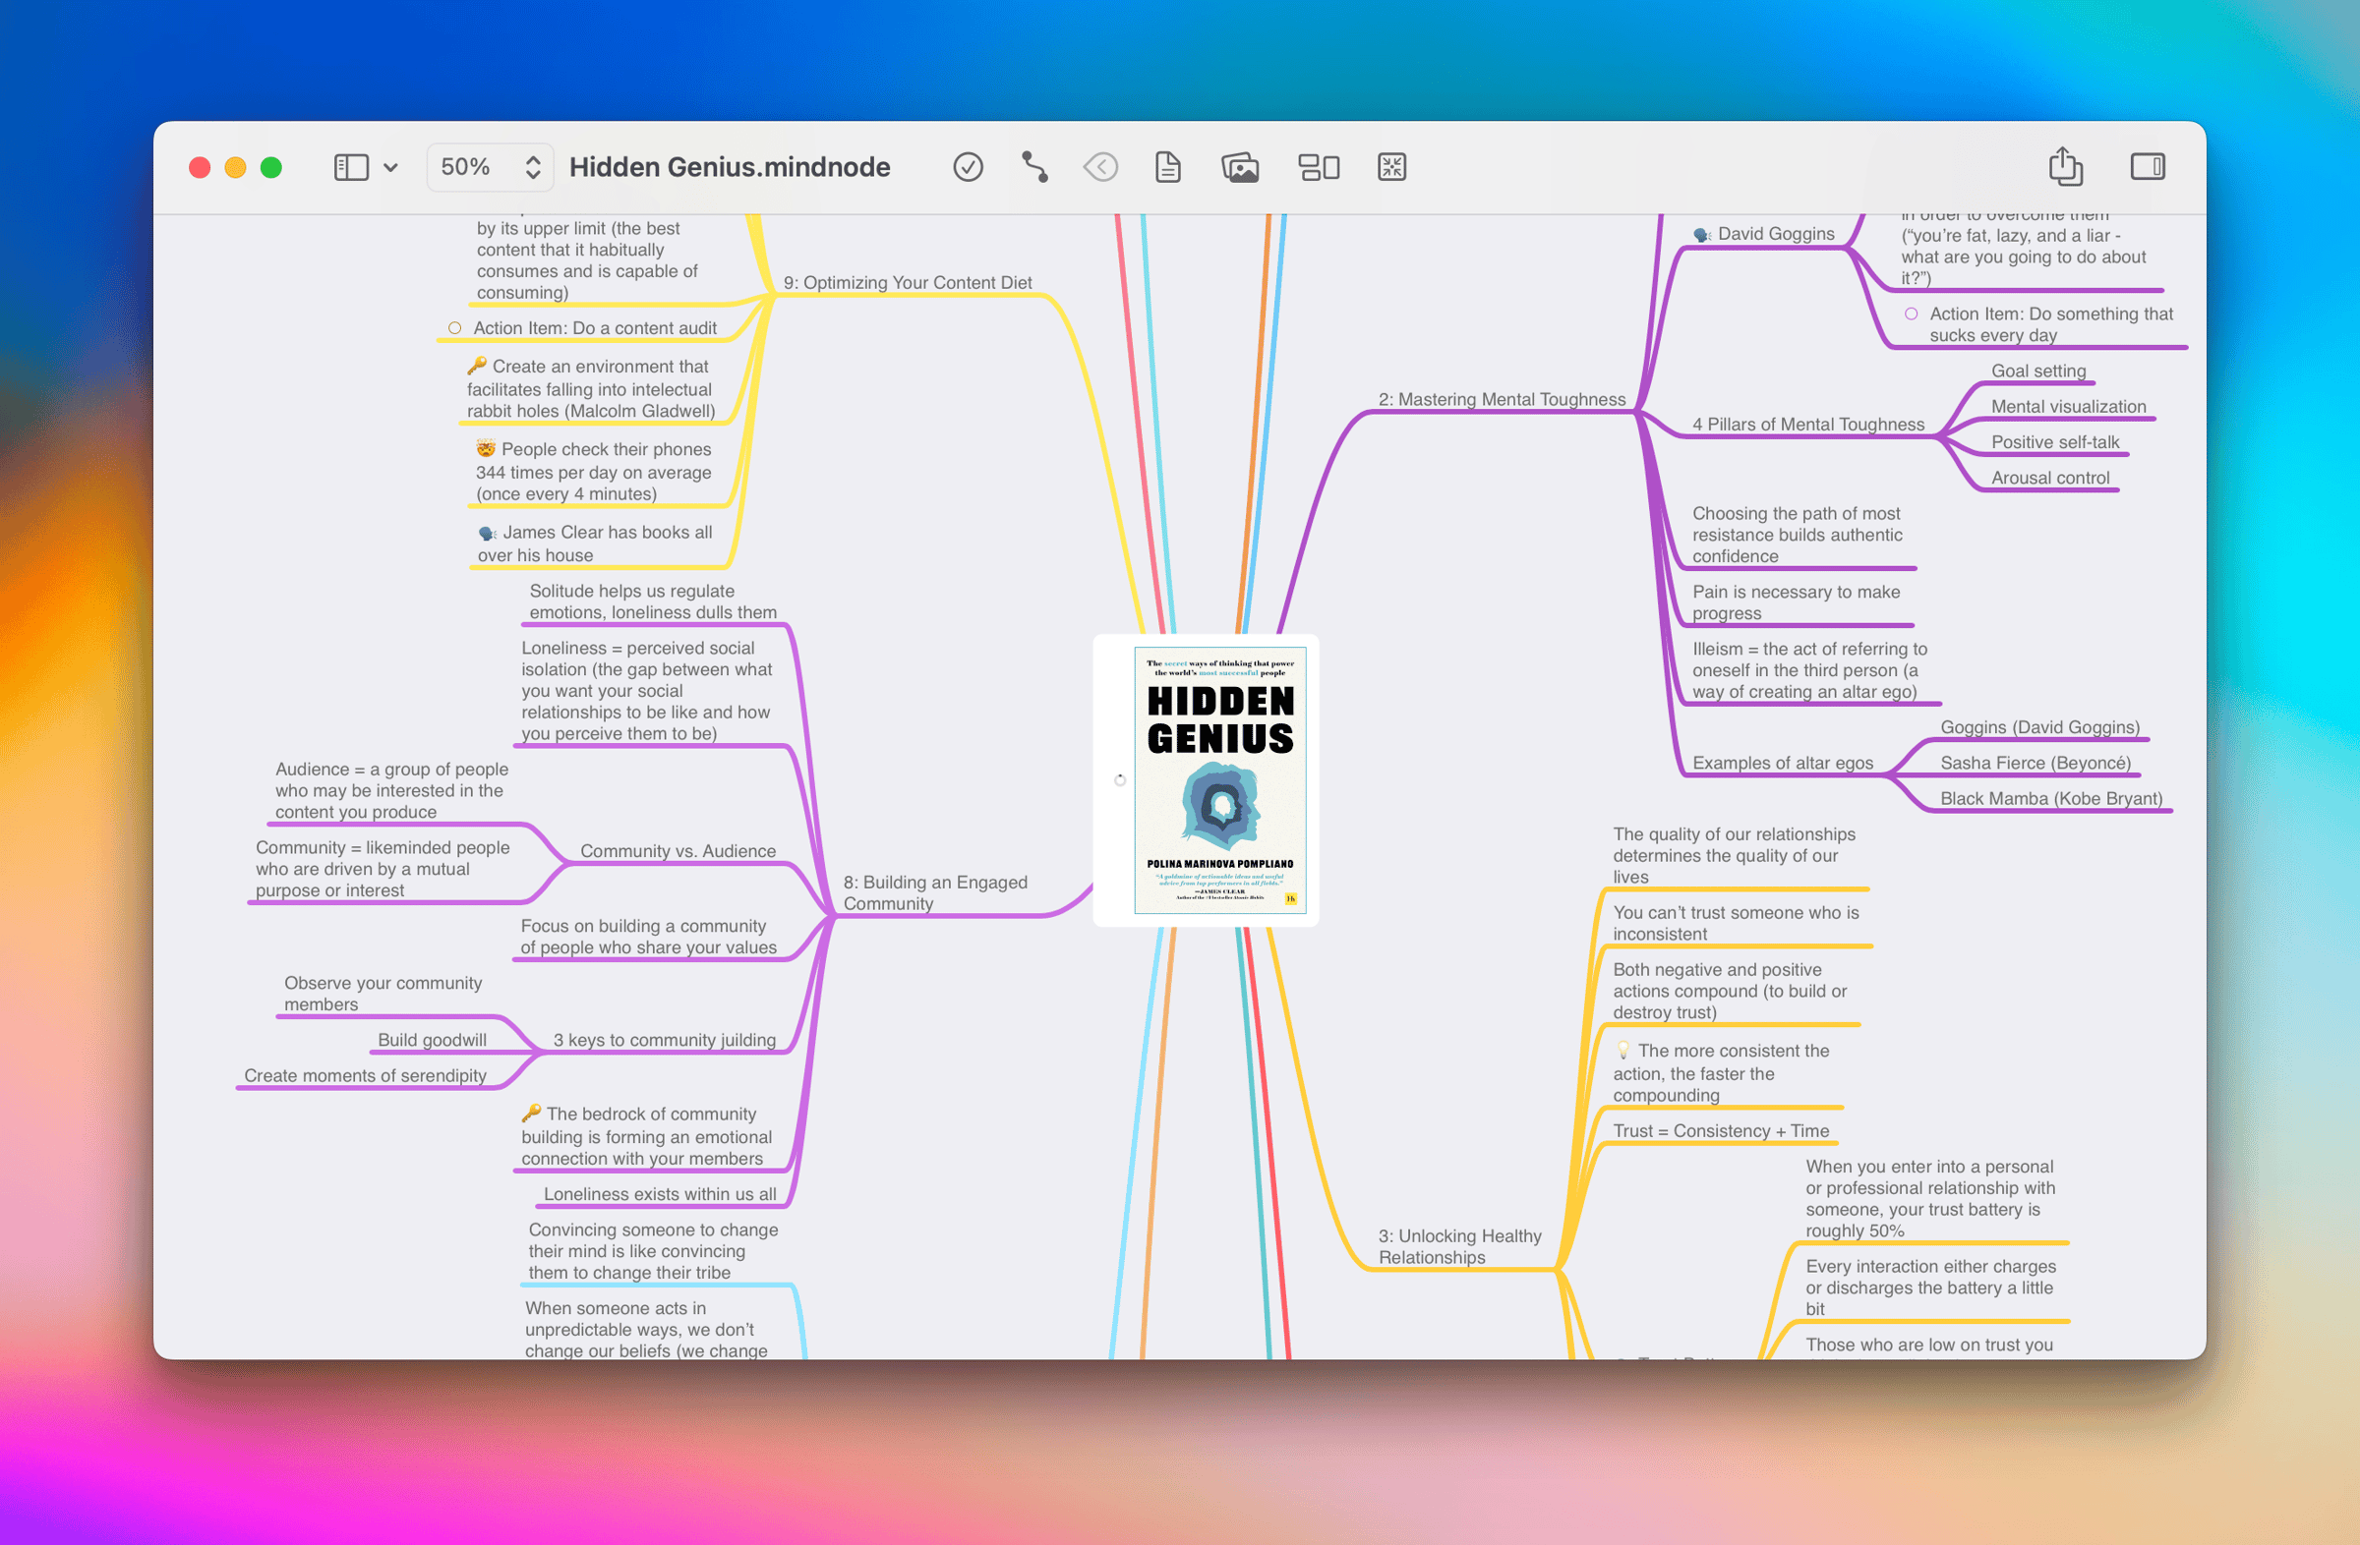The width and height of the screenshot is (2360, 1545).
Task: Add an image with photo icon
Action: point(1240,166)
